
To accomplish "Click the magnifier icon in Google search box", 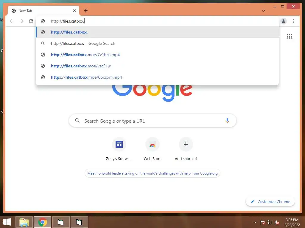I will 77,121.
